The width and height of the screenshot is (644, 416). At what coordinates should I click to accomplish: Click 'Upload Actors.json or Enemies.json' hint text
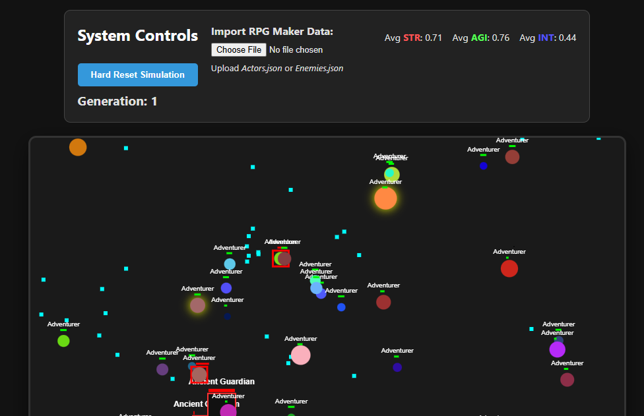(x=277, y=69)
